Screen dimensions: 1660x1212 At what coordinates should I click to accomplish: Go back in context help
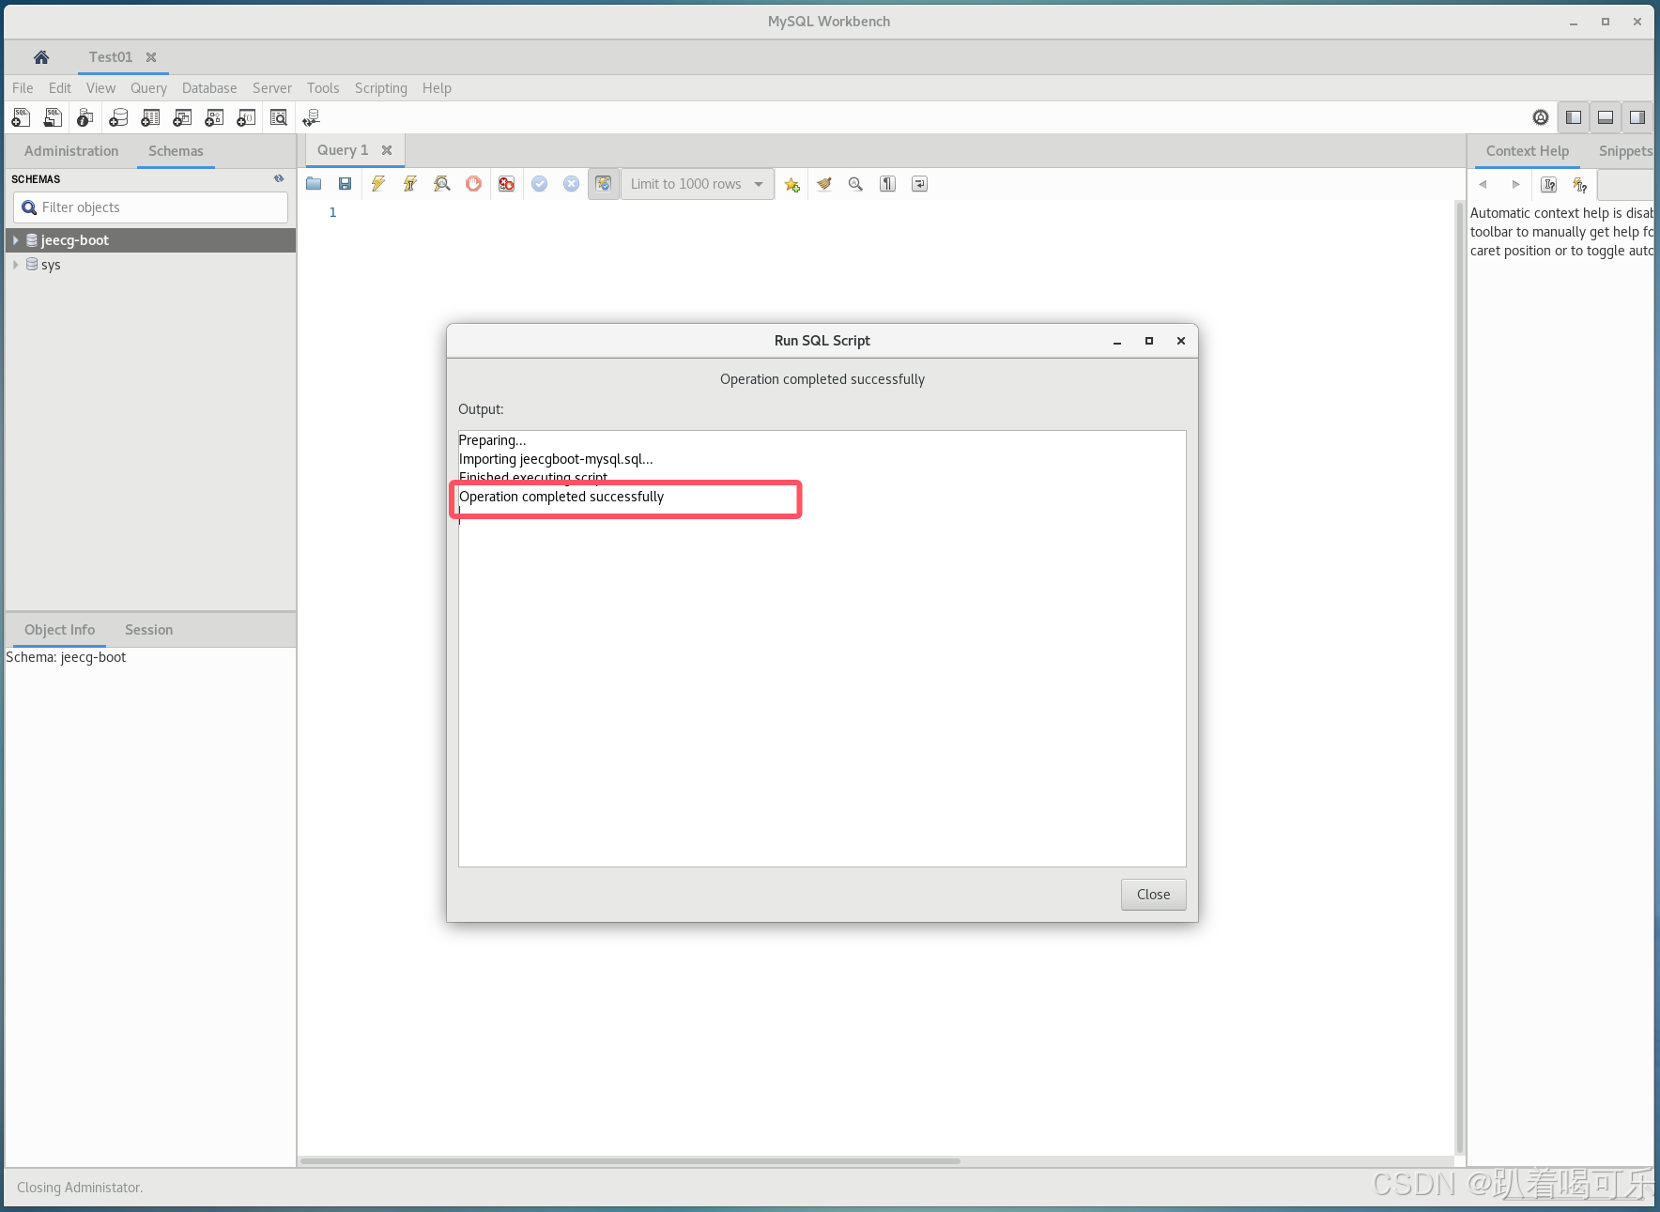pyautogui.click(x=1483, y=184)
